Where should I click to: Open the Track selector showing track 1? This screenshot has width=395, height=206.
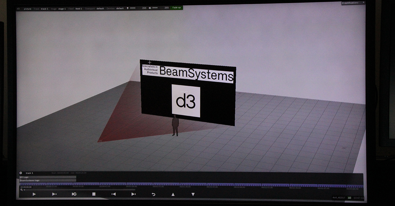[40, 9]
